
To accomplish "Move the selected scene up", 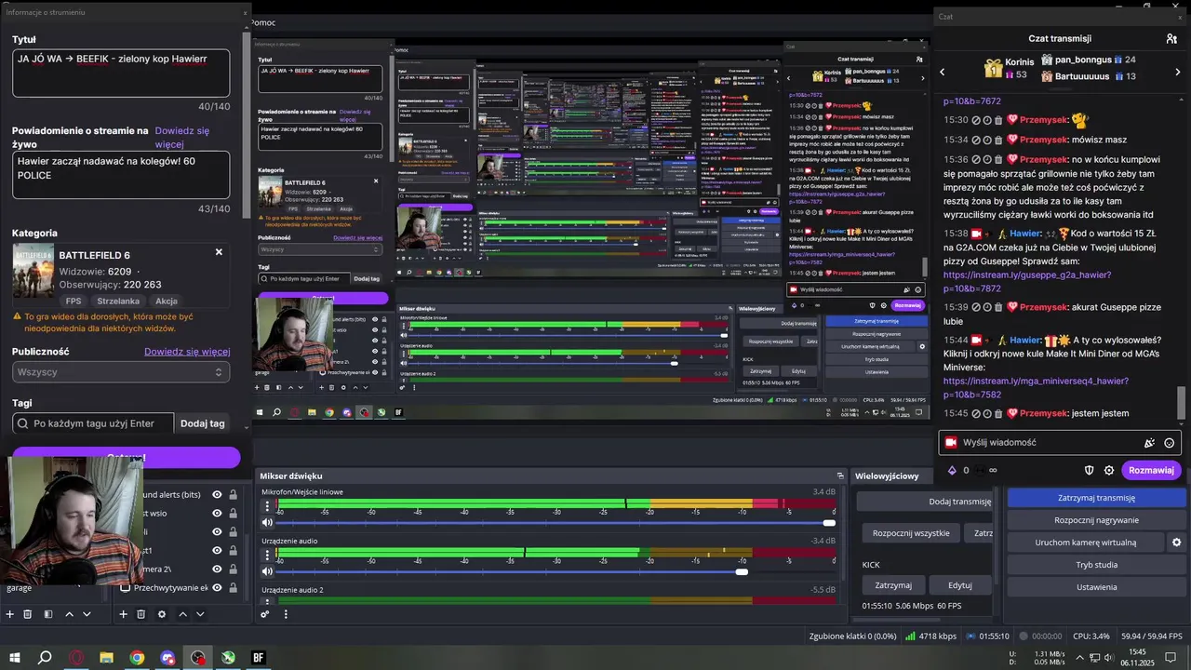I will point(69,614).
